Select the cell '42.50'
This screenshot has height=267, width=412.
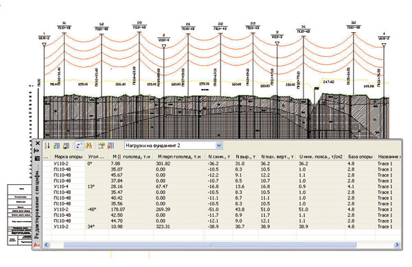[x=117, y=215]
